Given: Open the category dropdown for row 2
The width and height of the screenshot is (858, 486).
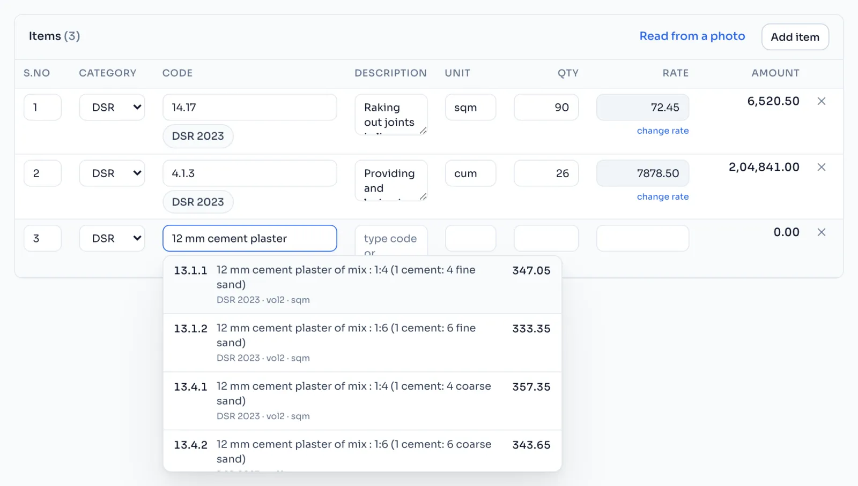Looking at the screenshot, I should point(112,173).
